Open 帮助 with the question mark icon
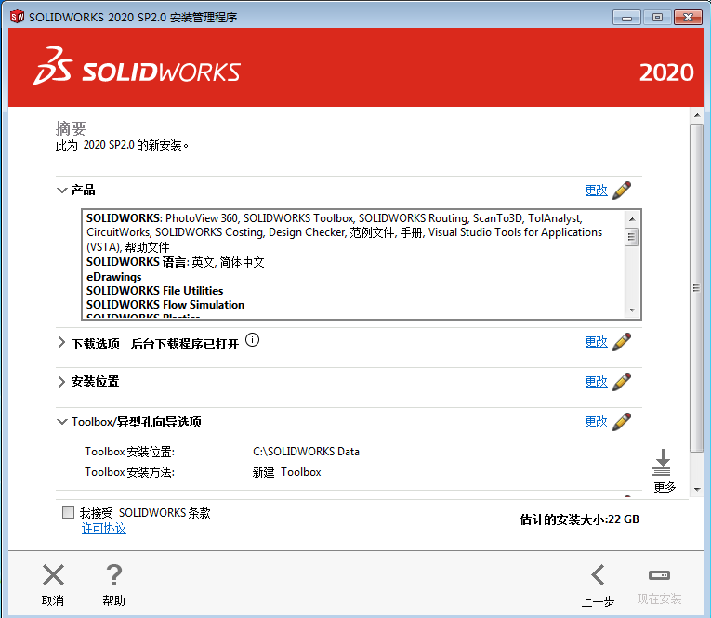 coord(113,575)
